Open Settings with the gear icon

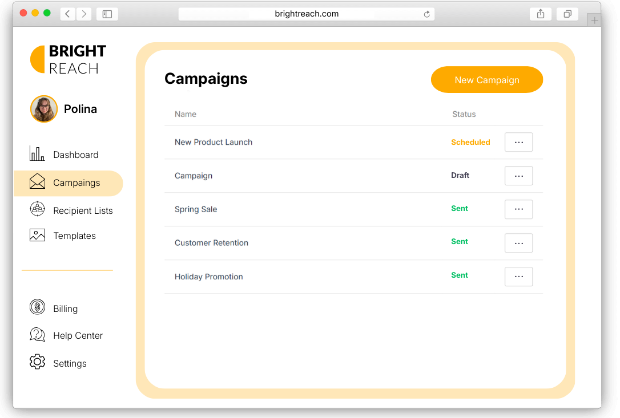click(37, 362)
